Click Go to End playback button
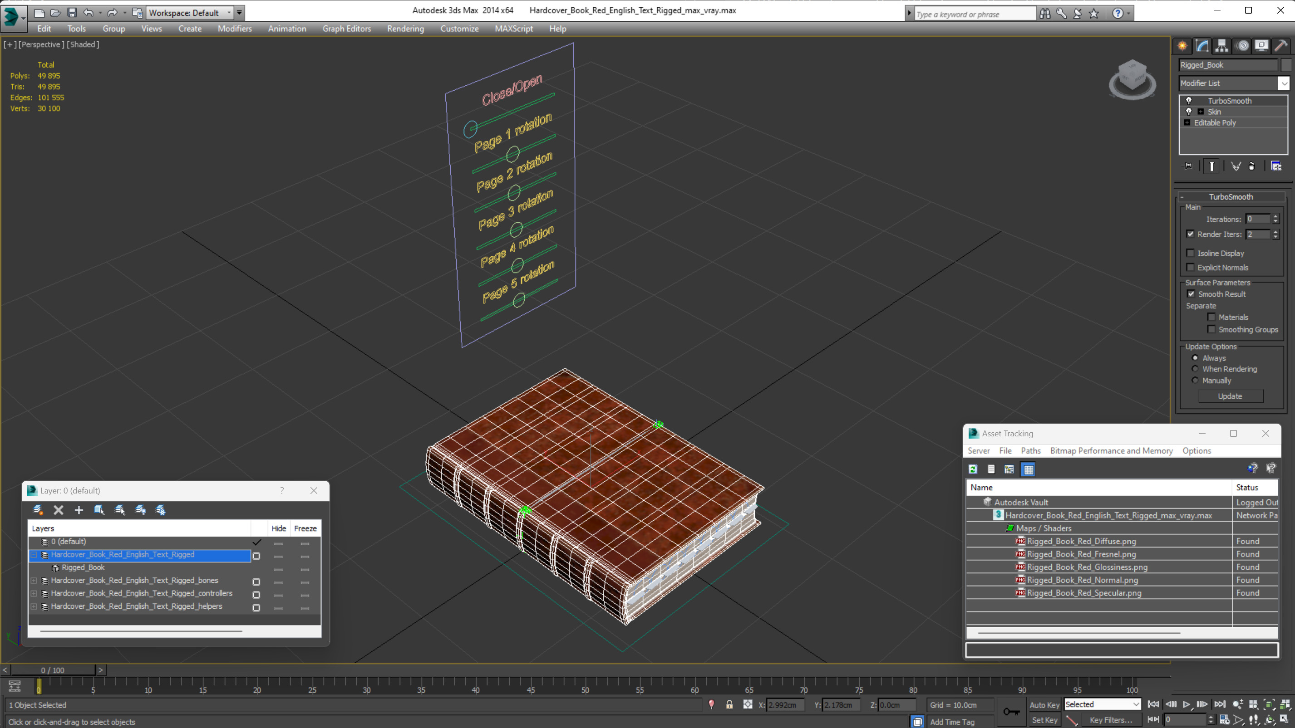The height and width of the screenshot is (728, 1295). click(x=1220, y=704)
